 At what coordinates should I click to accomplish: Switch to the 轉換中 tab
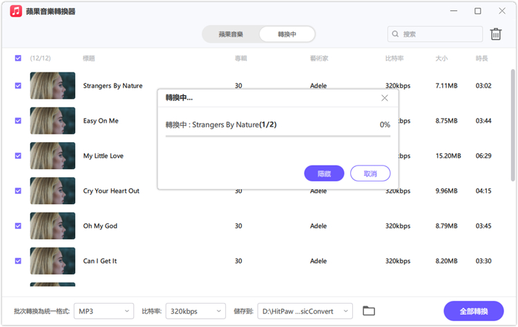[x=287, y=34]
